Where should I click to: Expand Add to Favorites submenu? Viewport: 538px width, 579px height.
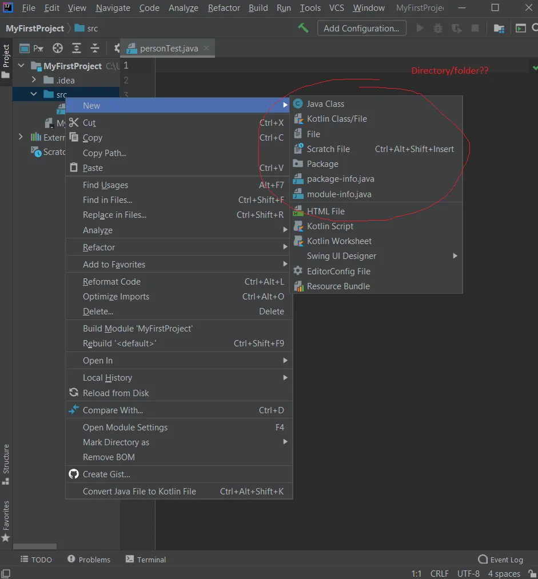(179, 265)
